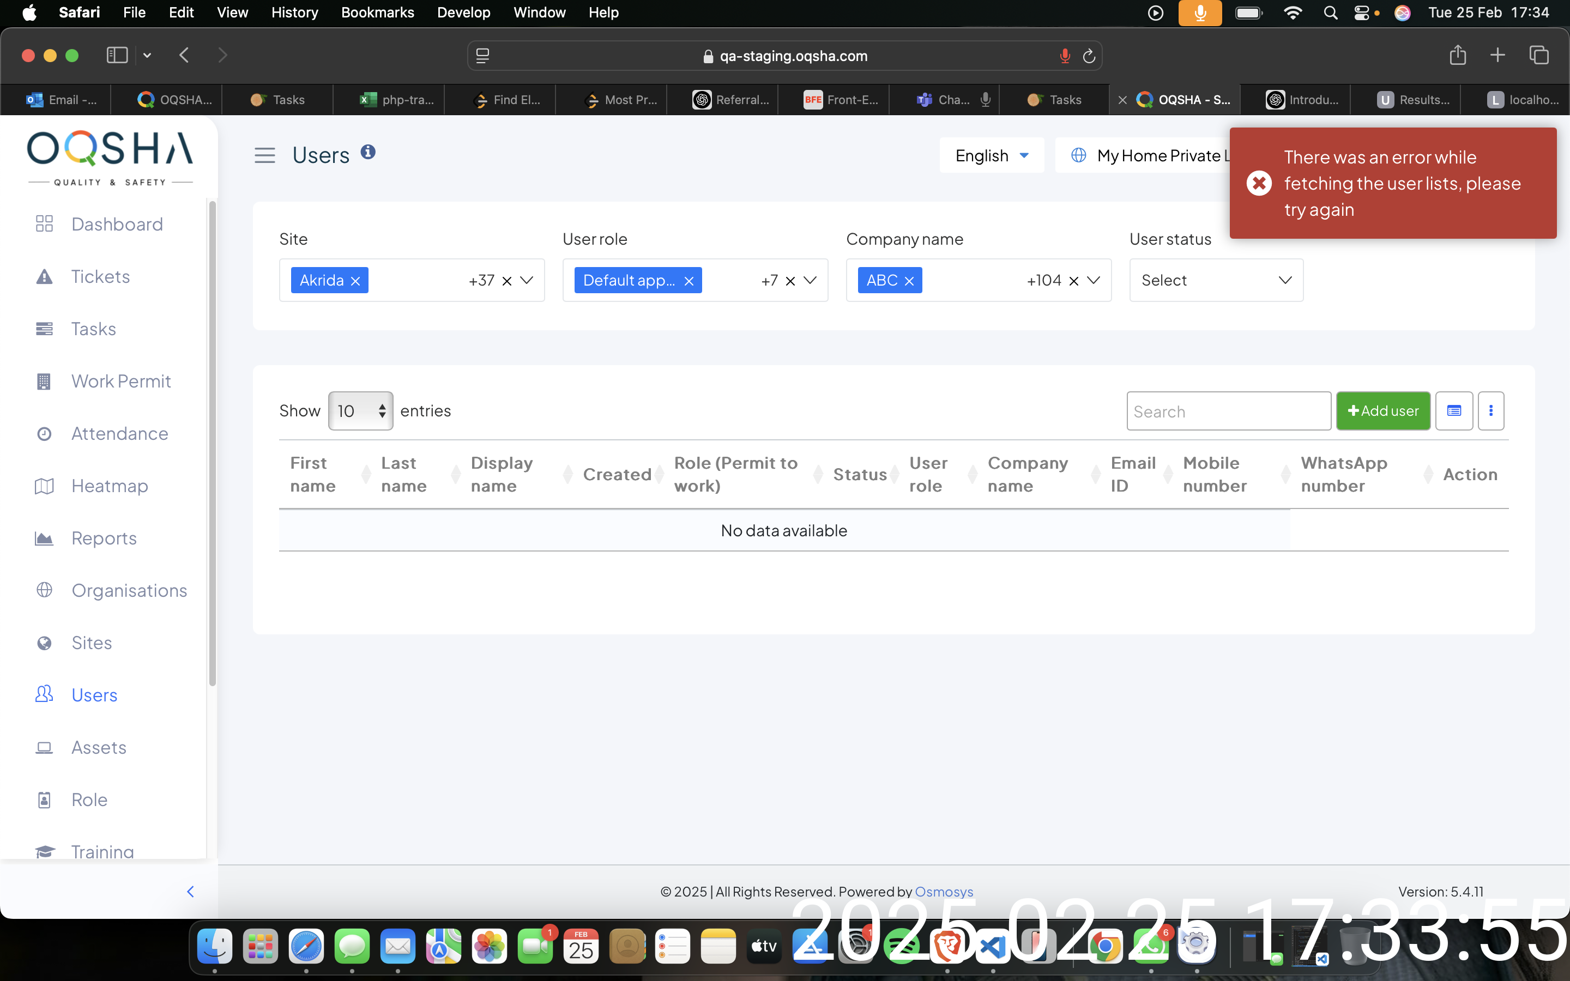Remove the ABC company filter chip
Image resolution: width=1570 pixels, height=981 pixels.
click(909, 281)
